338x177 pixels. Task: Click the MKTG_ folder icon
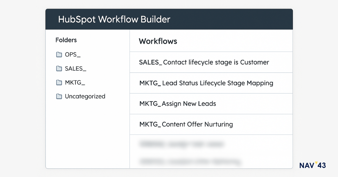(59, 83)
